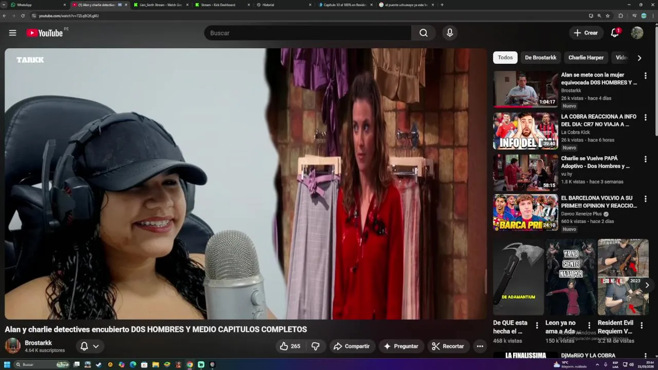This screenshot has width=658, height=370.
Task: Open the weather widget on taskbar
Action: (x=570, y=365)
